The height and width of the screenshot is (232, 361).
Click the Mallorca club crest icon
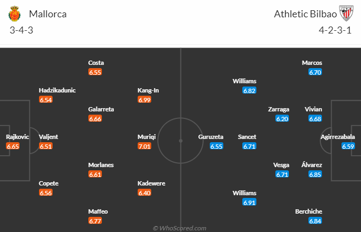coord(15,14)
